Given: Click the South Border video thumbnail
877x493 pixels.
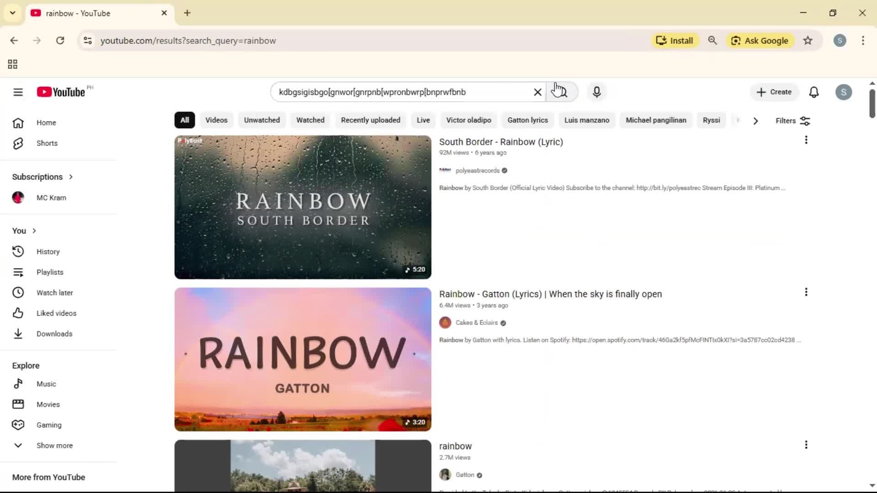Looking at the screenshot, I should pyautogui.click(x=302, y=207).
